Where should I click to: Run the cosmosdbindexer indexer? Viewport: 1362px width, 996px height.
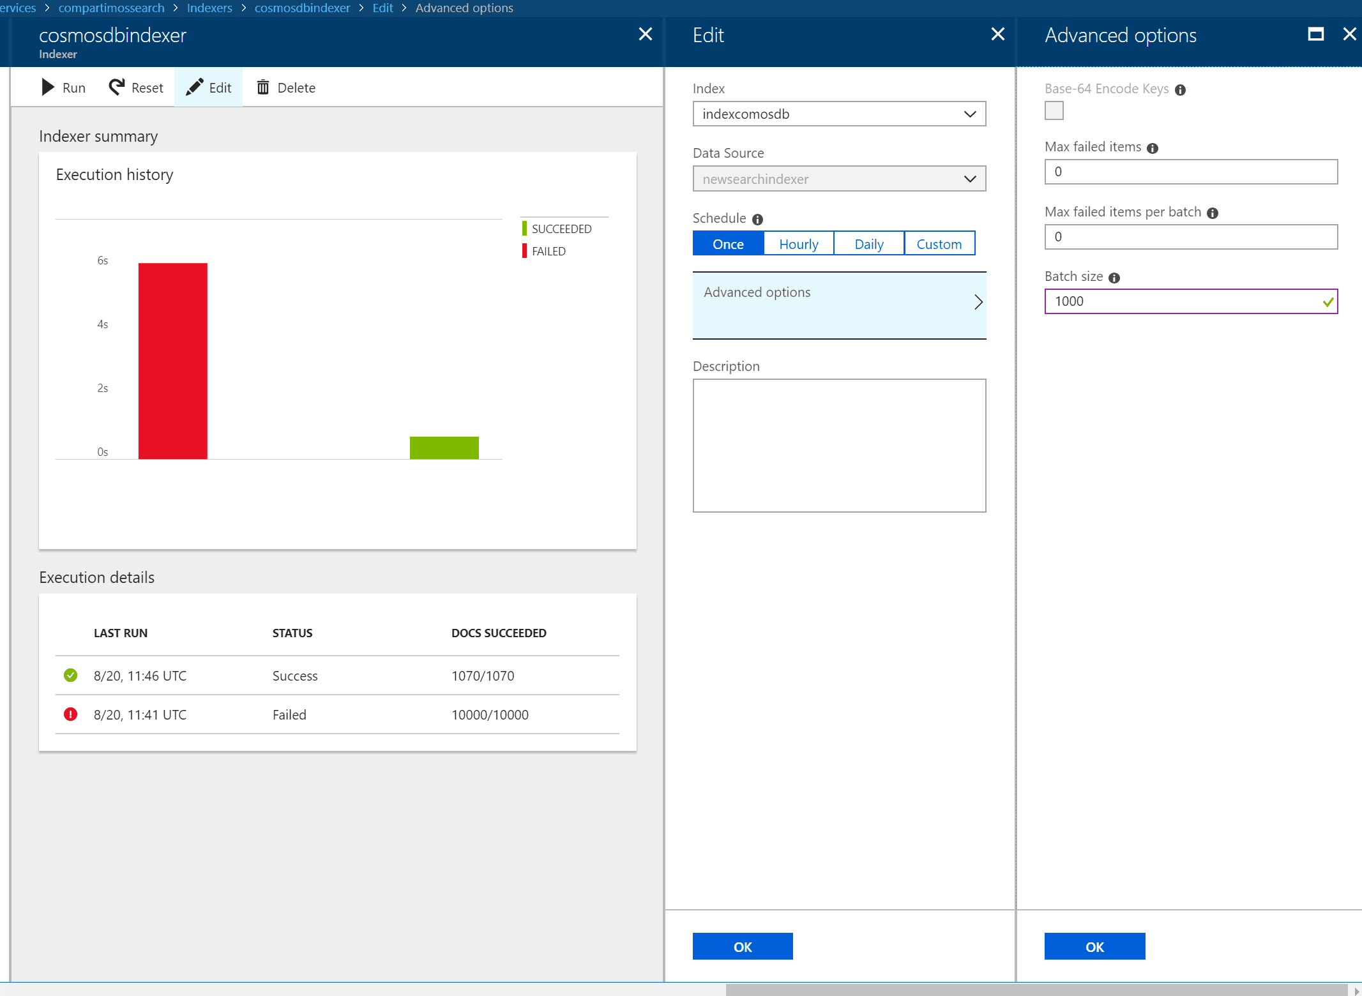tap(63, 87)
